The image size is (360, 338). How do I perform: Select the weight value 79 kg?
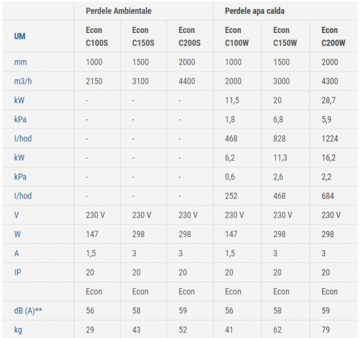[326, 330]
